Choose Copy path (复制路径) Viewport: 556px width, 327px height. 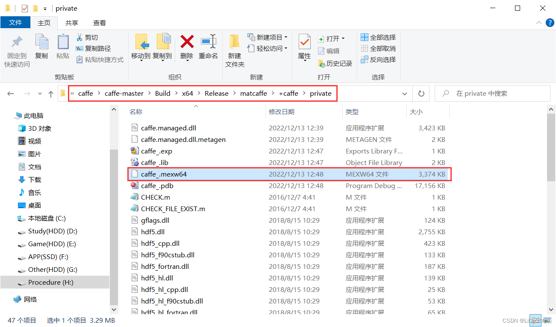(93, 48)
